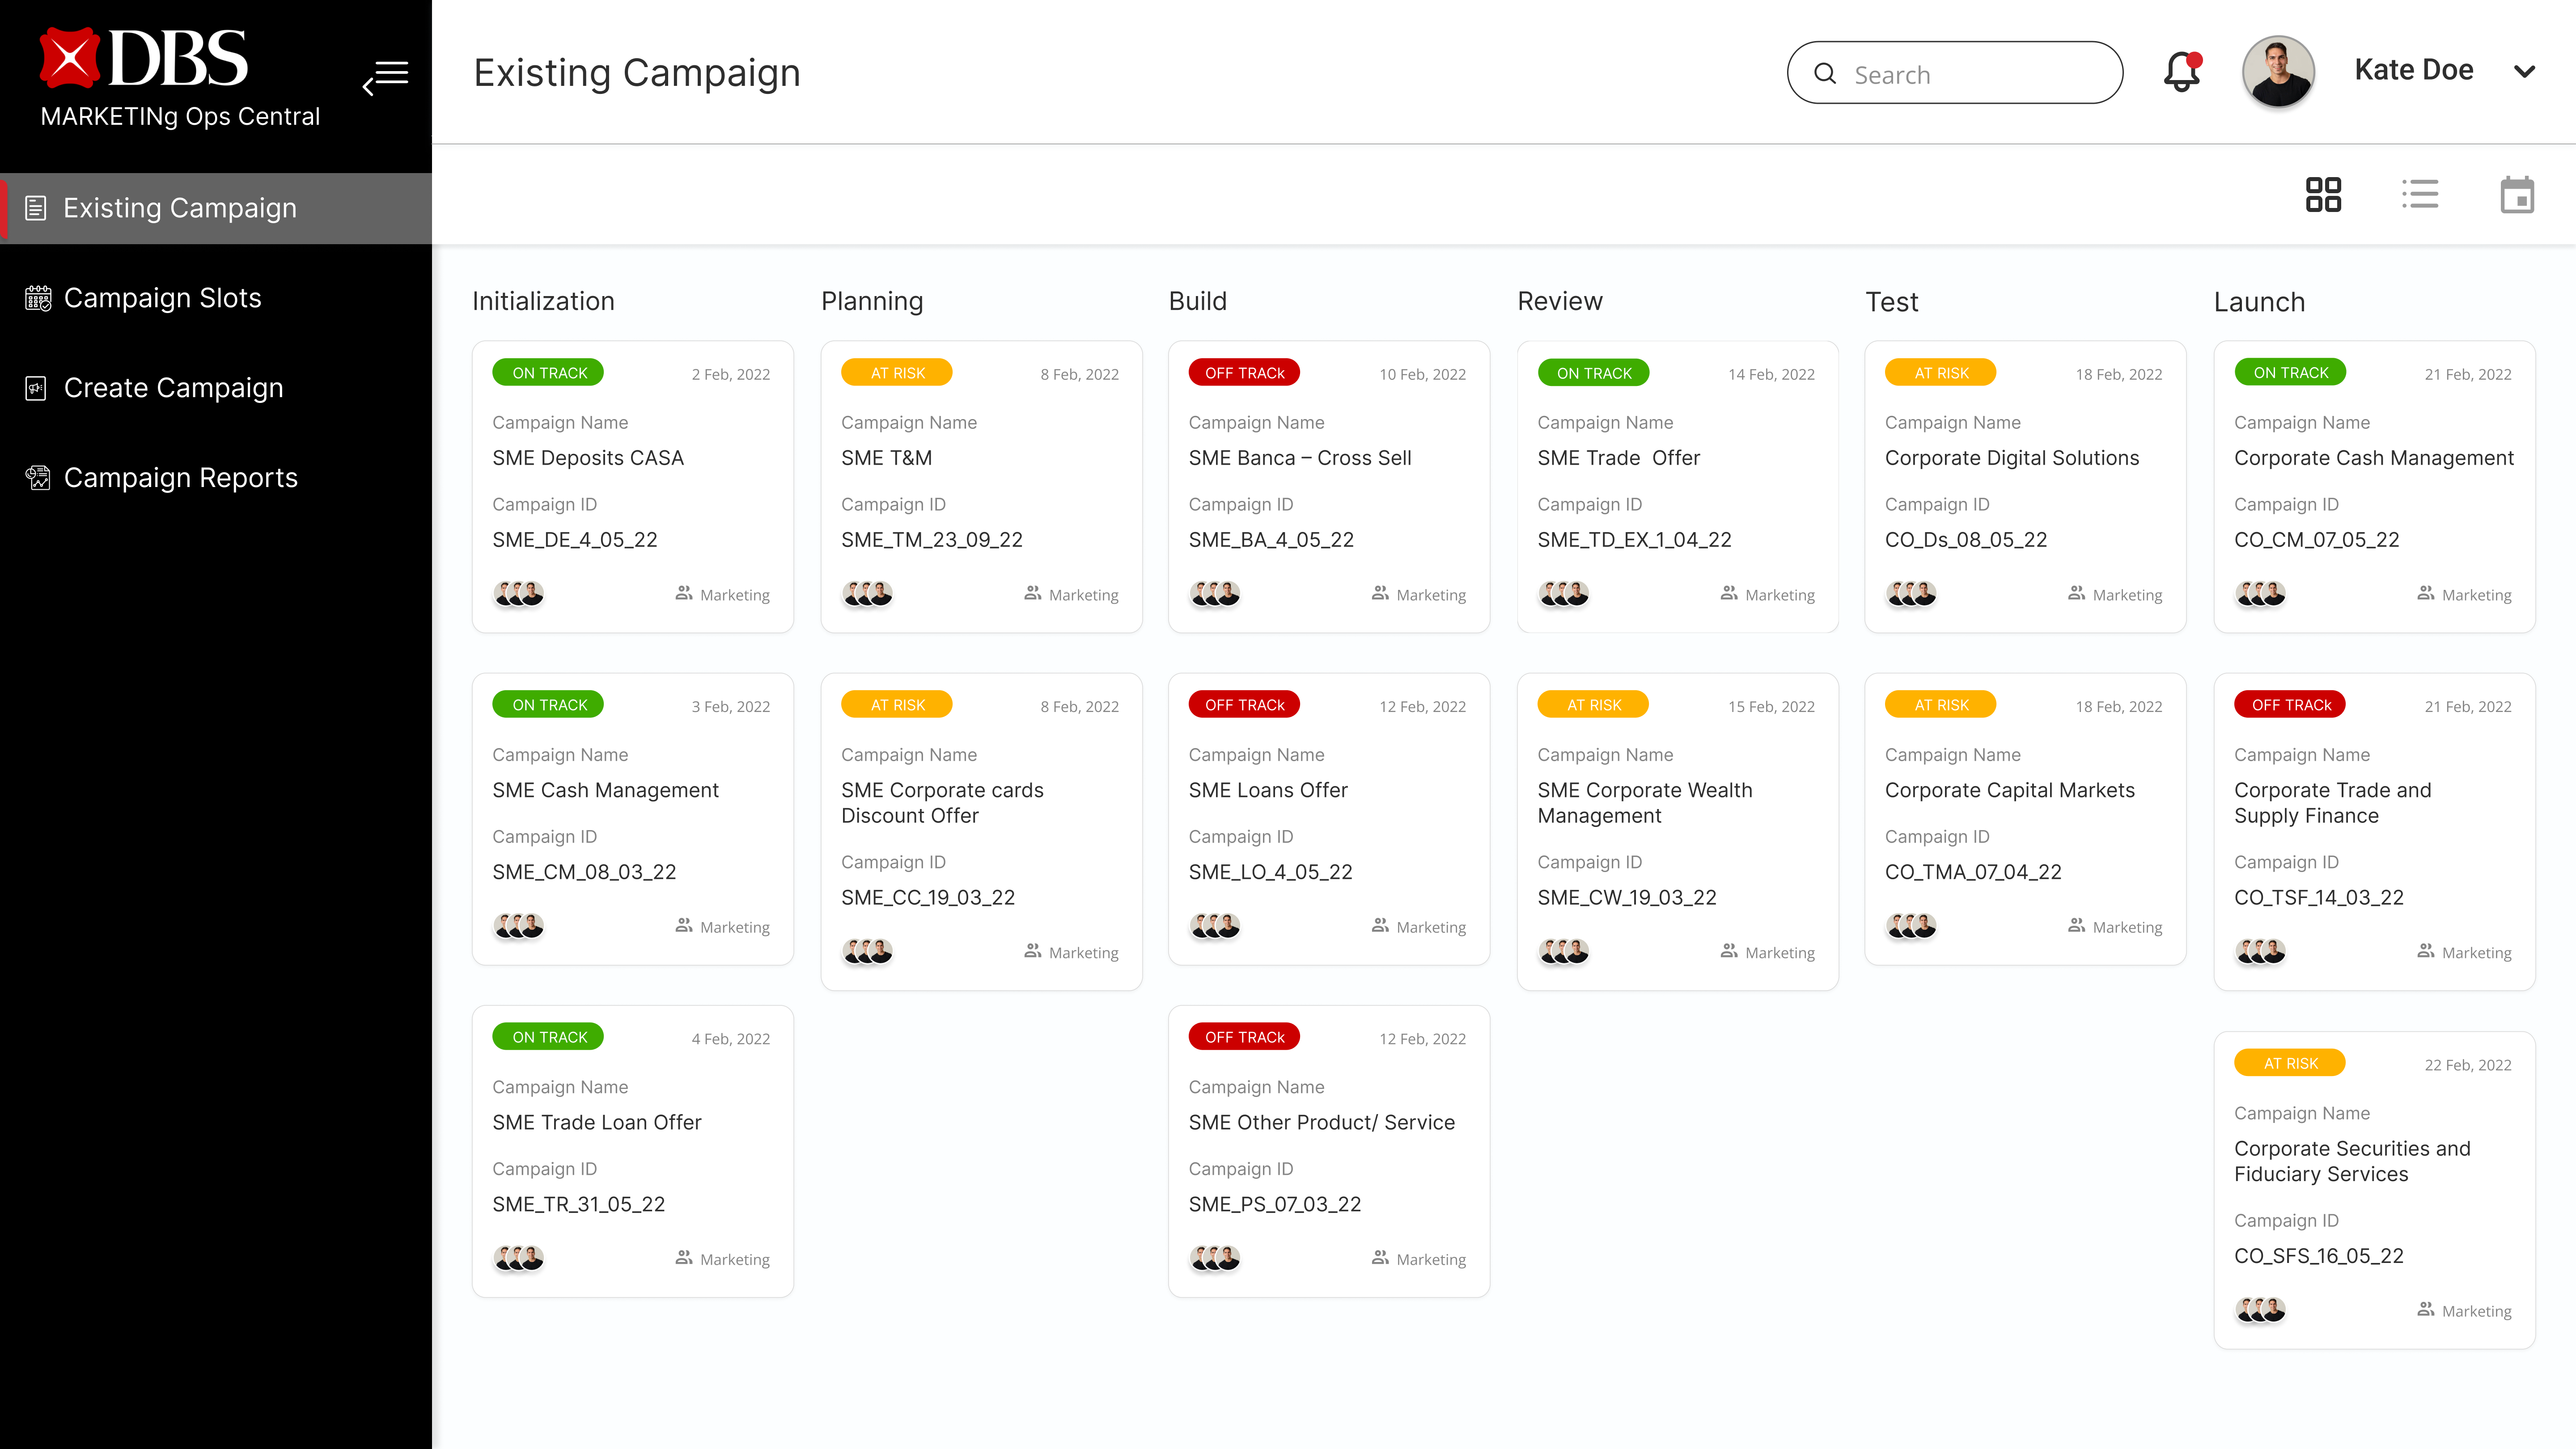
Task: Click Marketing group icon on SME Other Product
Action: click(1380, 1257)
